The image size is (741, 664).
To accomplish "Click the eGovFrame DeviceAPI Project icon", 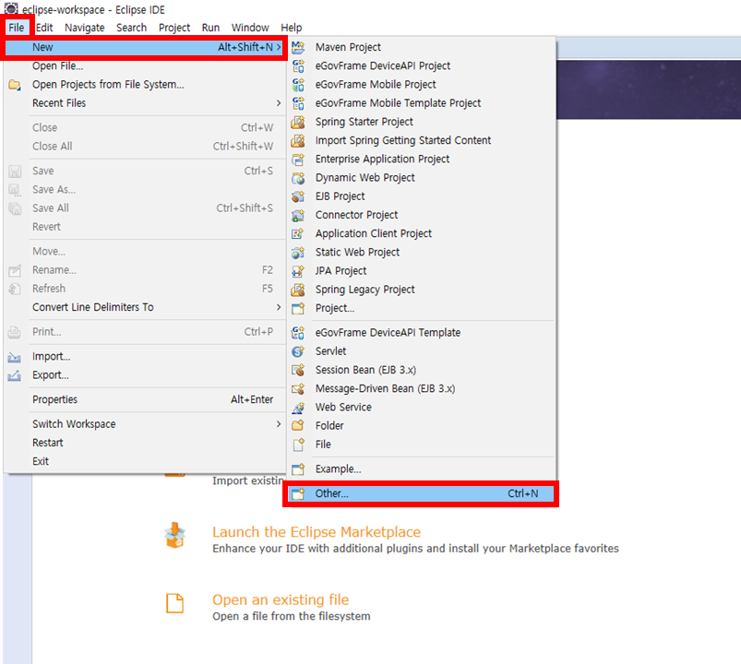I will [x=298, y=65].
